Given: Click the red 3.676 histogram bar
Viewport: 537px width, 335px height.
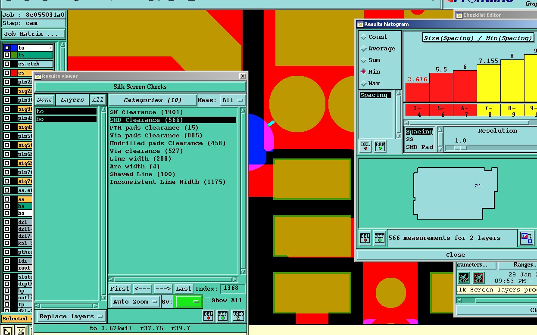Looking at the screenshot, I should [417, 92].
